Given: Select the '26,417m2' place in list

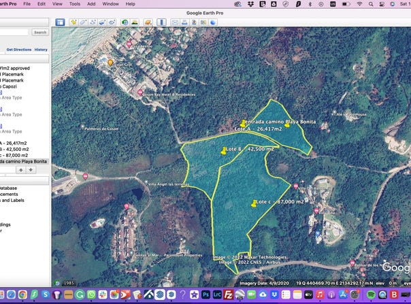Looking at the screenshot, I should [x=14, y=143].
